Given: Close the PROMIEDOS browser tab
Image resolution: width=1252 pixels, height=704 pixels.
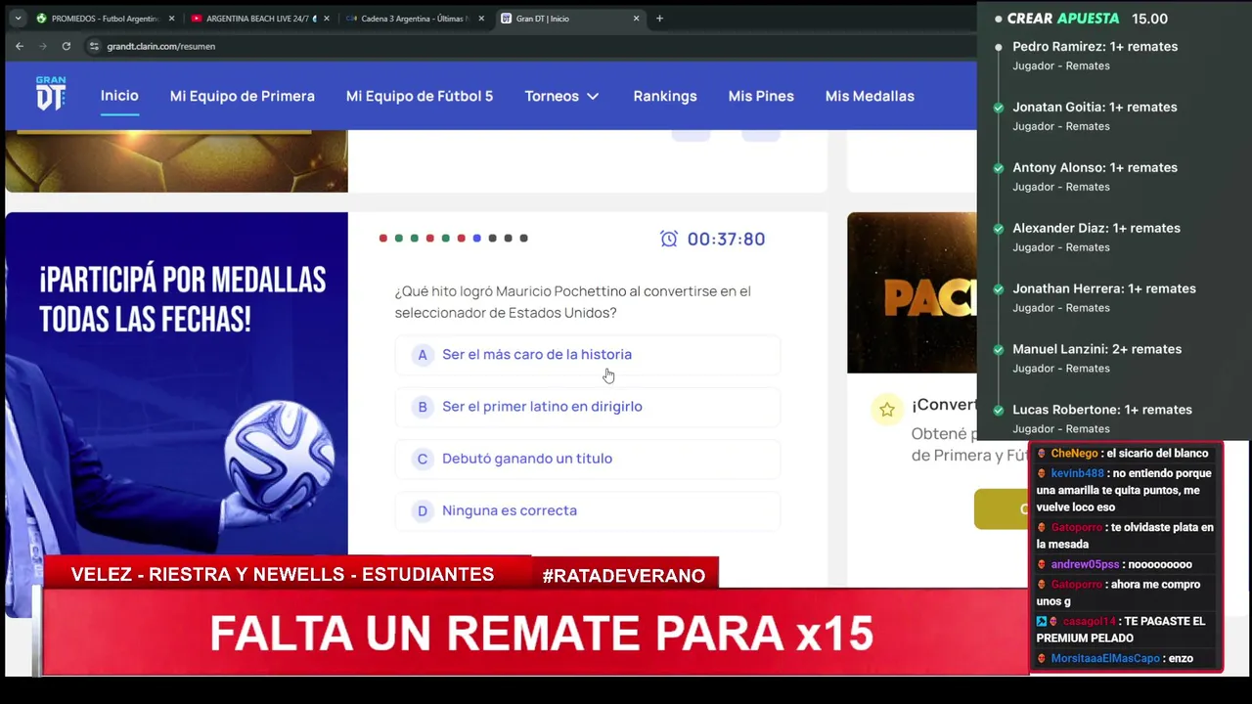Looking at the screenshot, I should [171, 19].
